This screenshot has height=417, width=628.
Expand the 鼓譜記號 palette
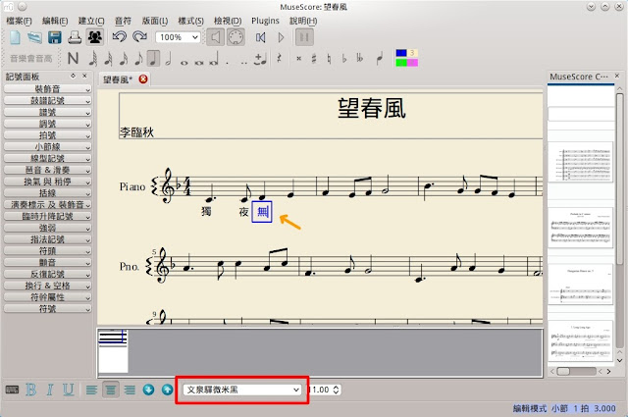click(48, 100)
